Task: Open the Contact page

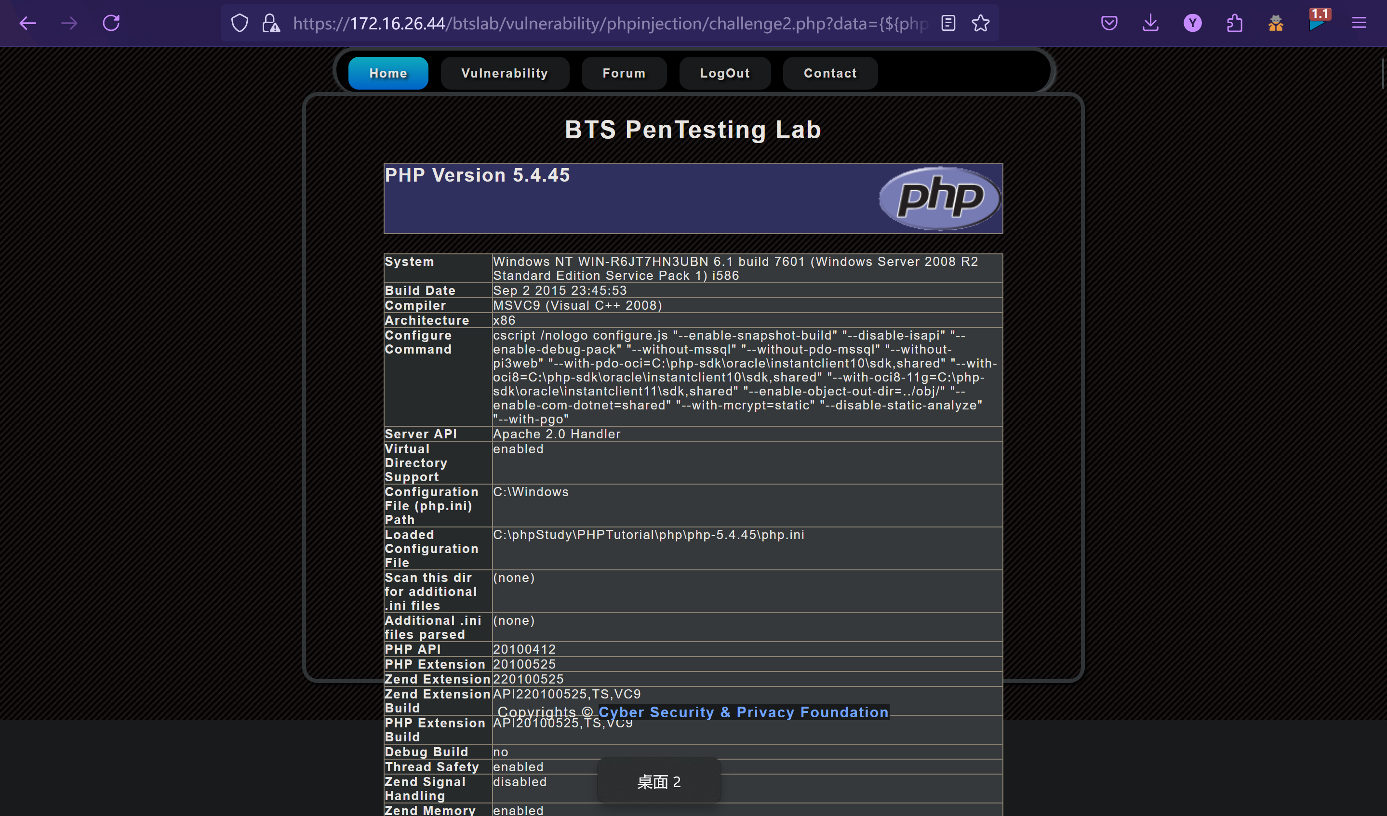Action: (x=830, y=73)
